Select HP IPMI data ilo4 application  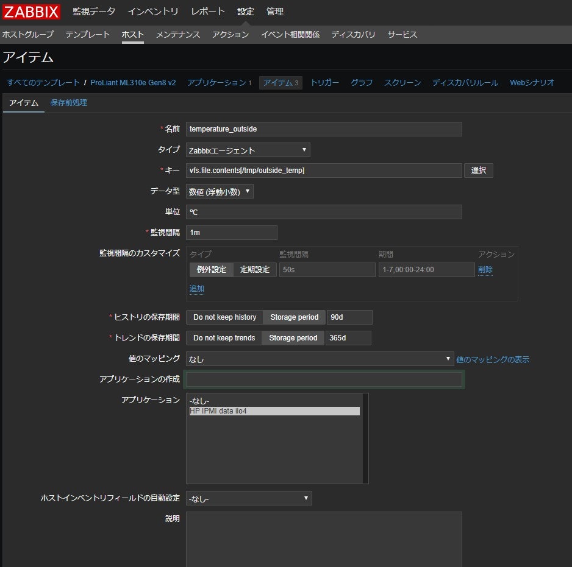pos(274,411)
